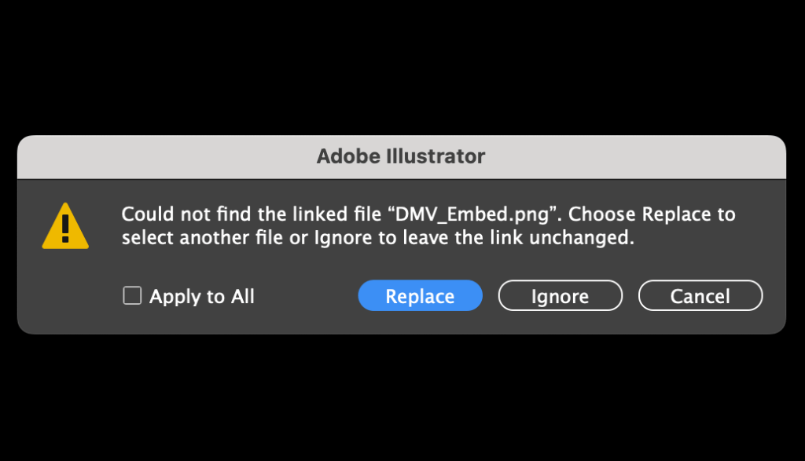Click title bar area left of the title
The height and width of the screenshot is (461, 805).
click(x=157, y=156)
